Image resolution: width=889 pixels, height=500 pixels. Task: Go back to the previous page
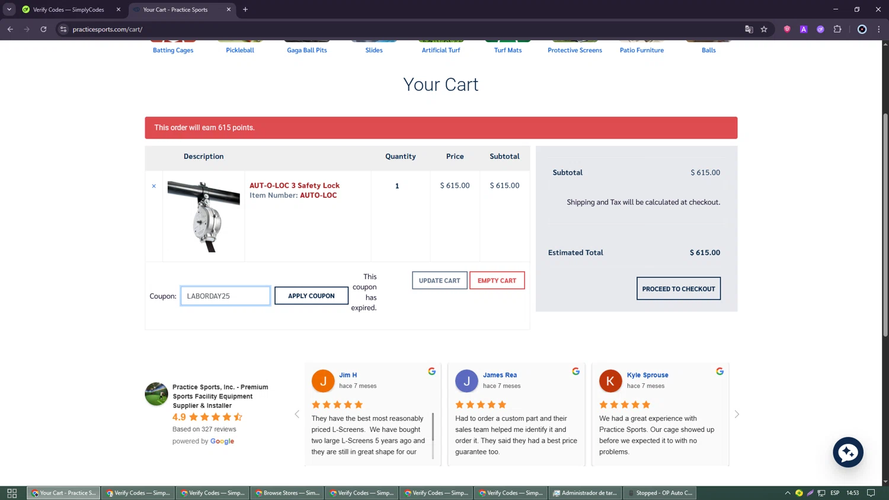coord(10,29)
